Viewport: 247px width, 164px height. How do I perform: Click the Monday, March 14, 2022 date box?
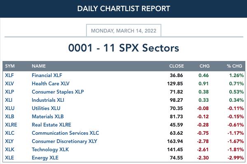point(123,30)
